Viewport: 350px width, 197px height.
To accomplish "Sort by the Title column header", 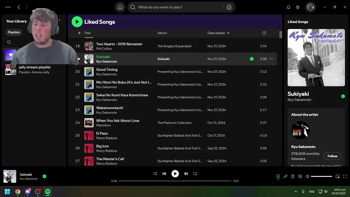I will (87, 33).
